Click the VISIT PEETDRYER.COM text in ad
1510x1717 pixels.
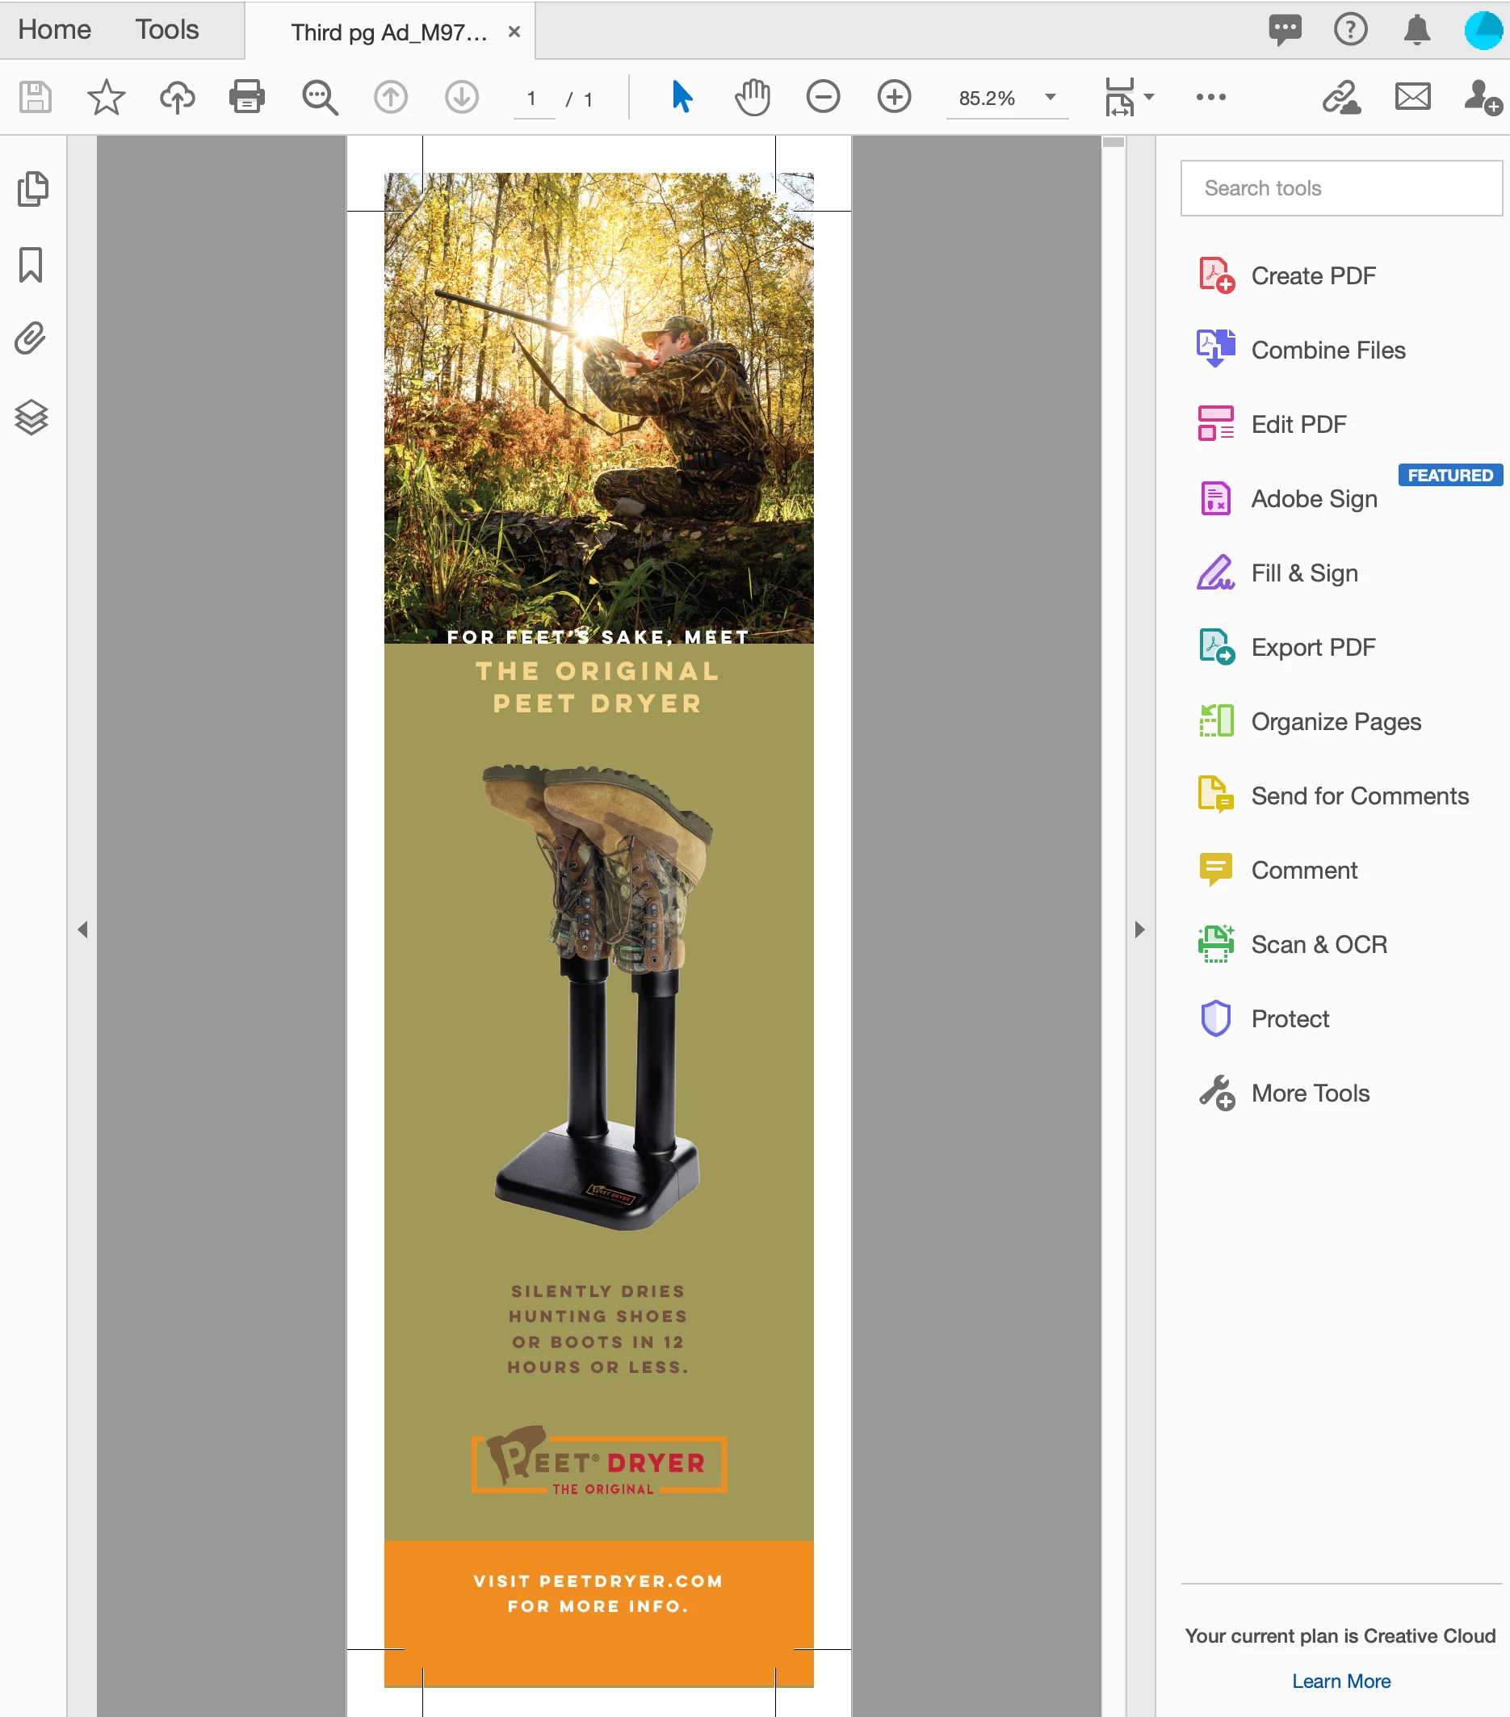598,1581
